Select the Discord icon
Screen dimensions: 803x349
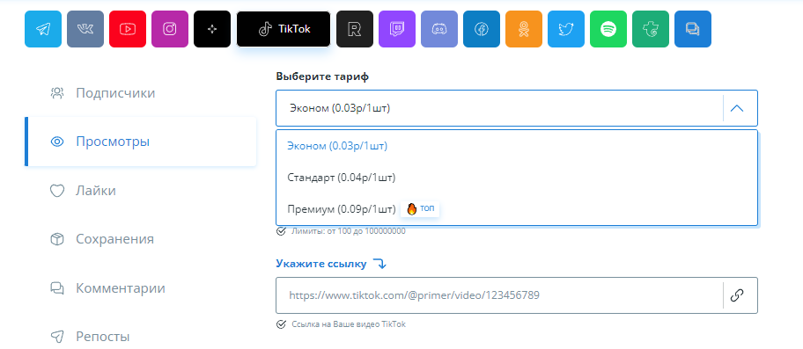click(439, 29)
